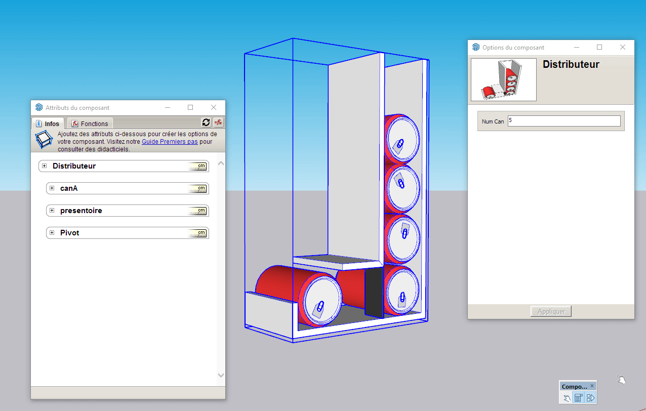Click the attributes list scroll-down arrow
The image size is (646, 411).
(221, 375)
